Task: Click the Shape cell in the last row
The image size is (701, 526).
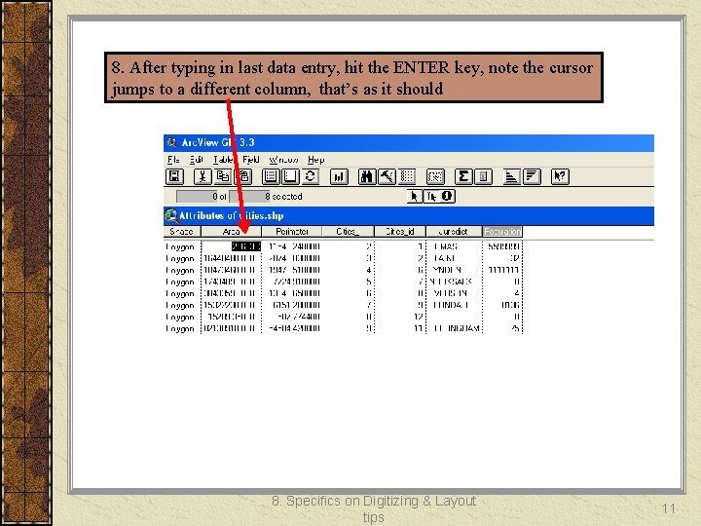Action: pos(182,328)
